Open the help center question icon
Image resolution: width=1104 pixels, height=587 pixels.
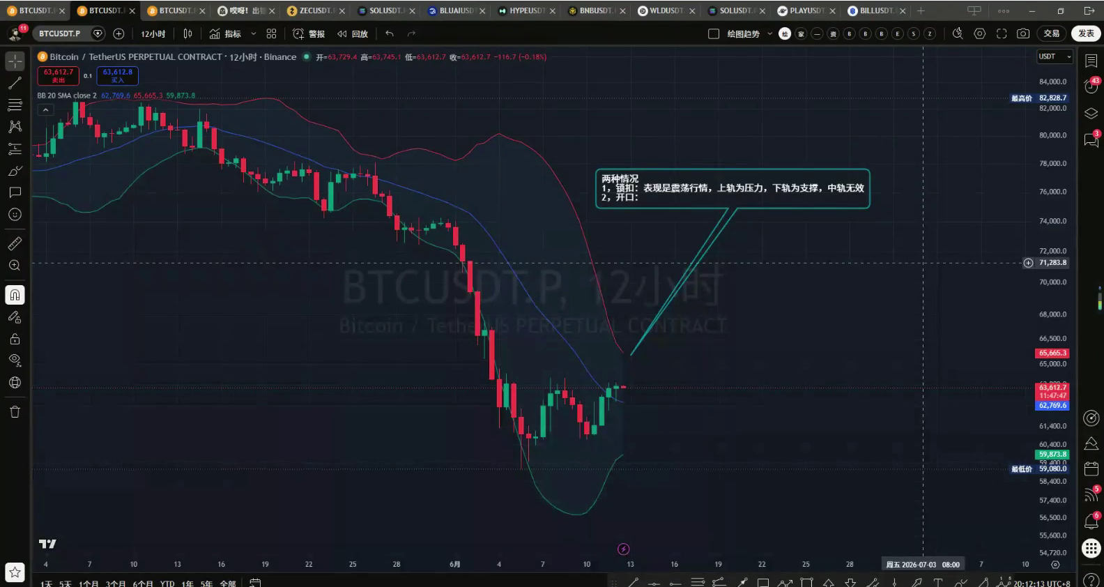(1091, 580)
